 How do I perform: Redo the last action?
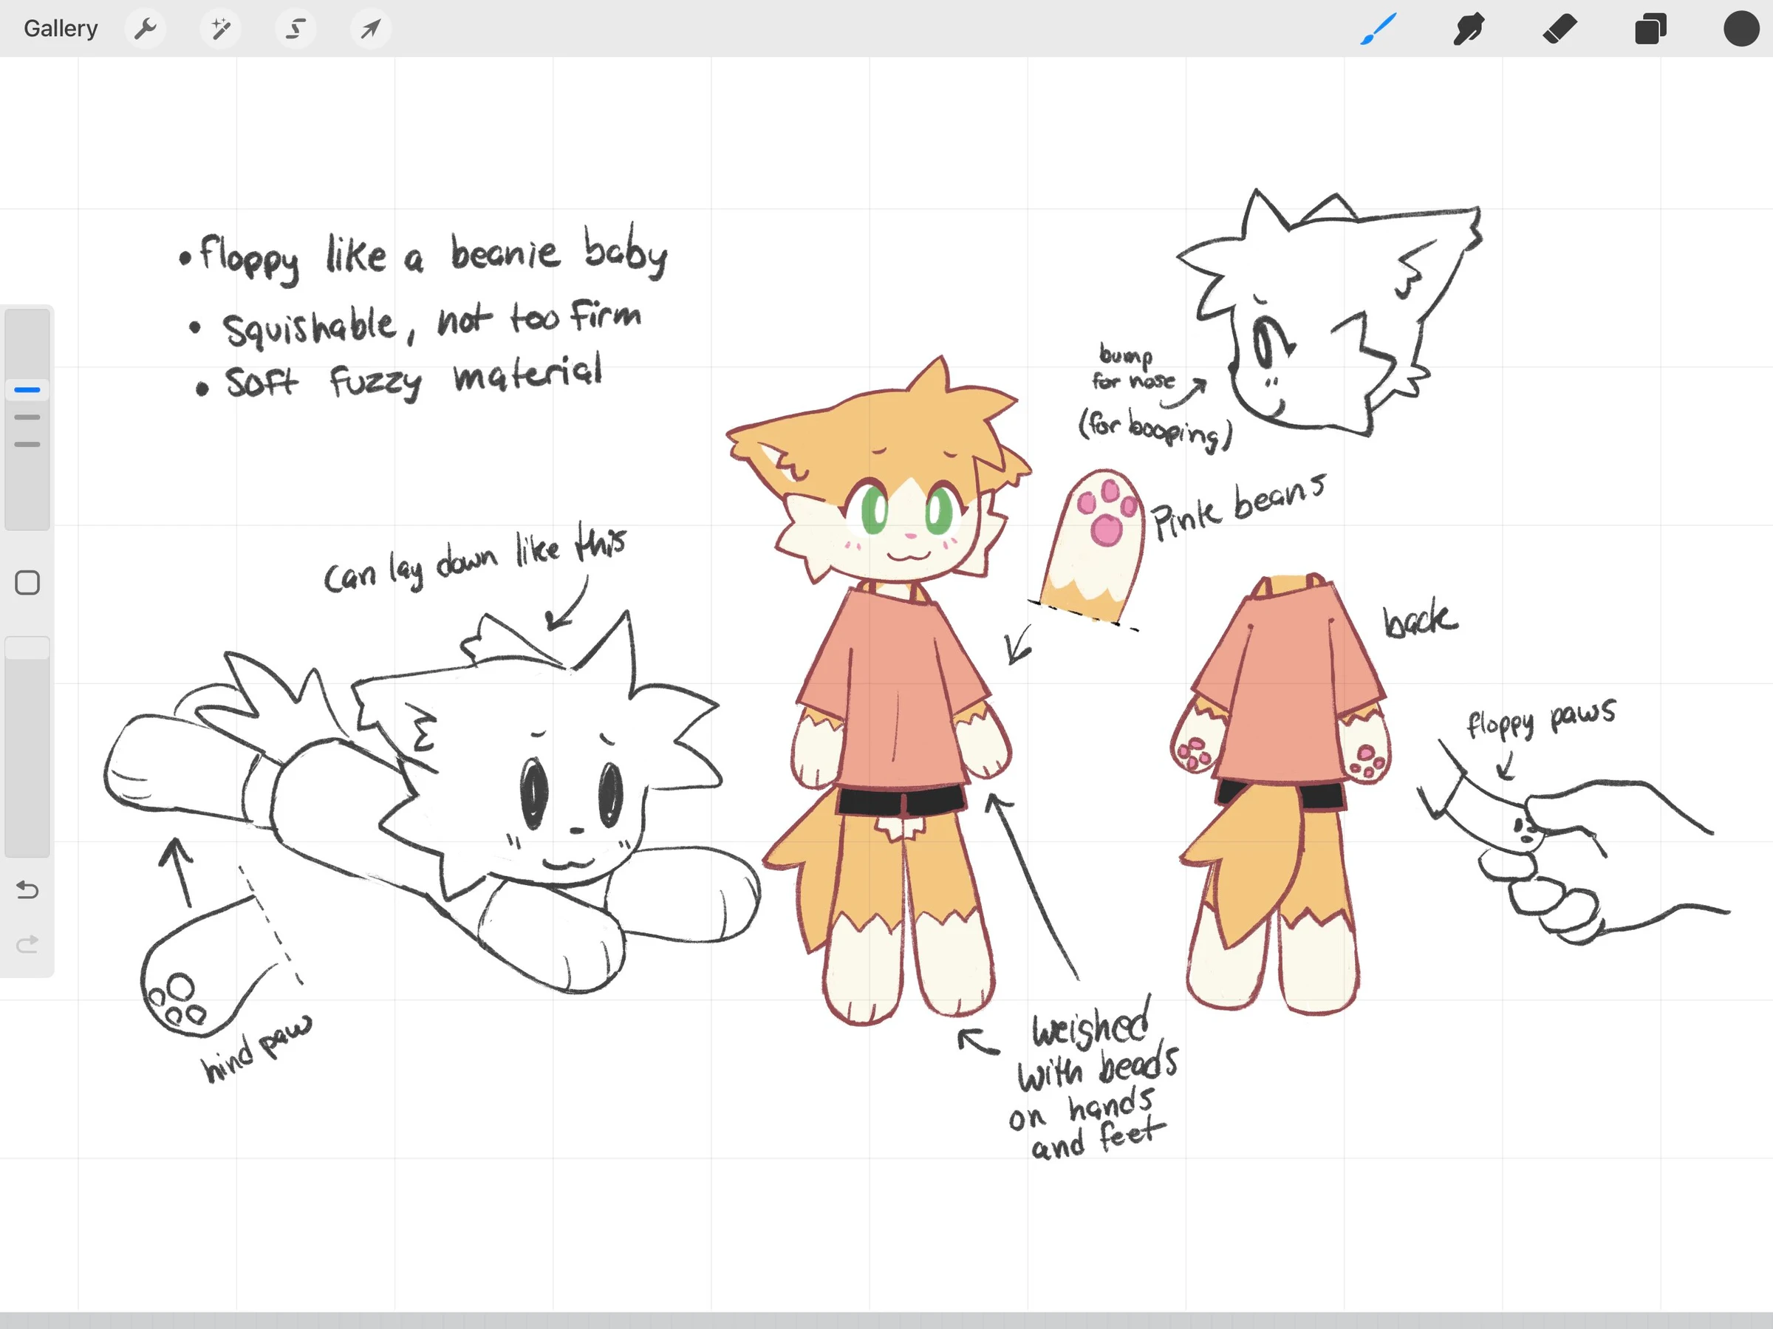click(27, 944)
